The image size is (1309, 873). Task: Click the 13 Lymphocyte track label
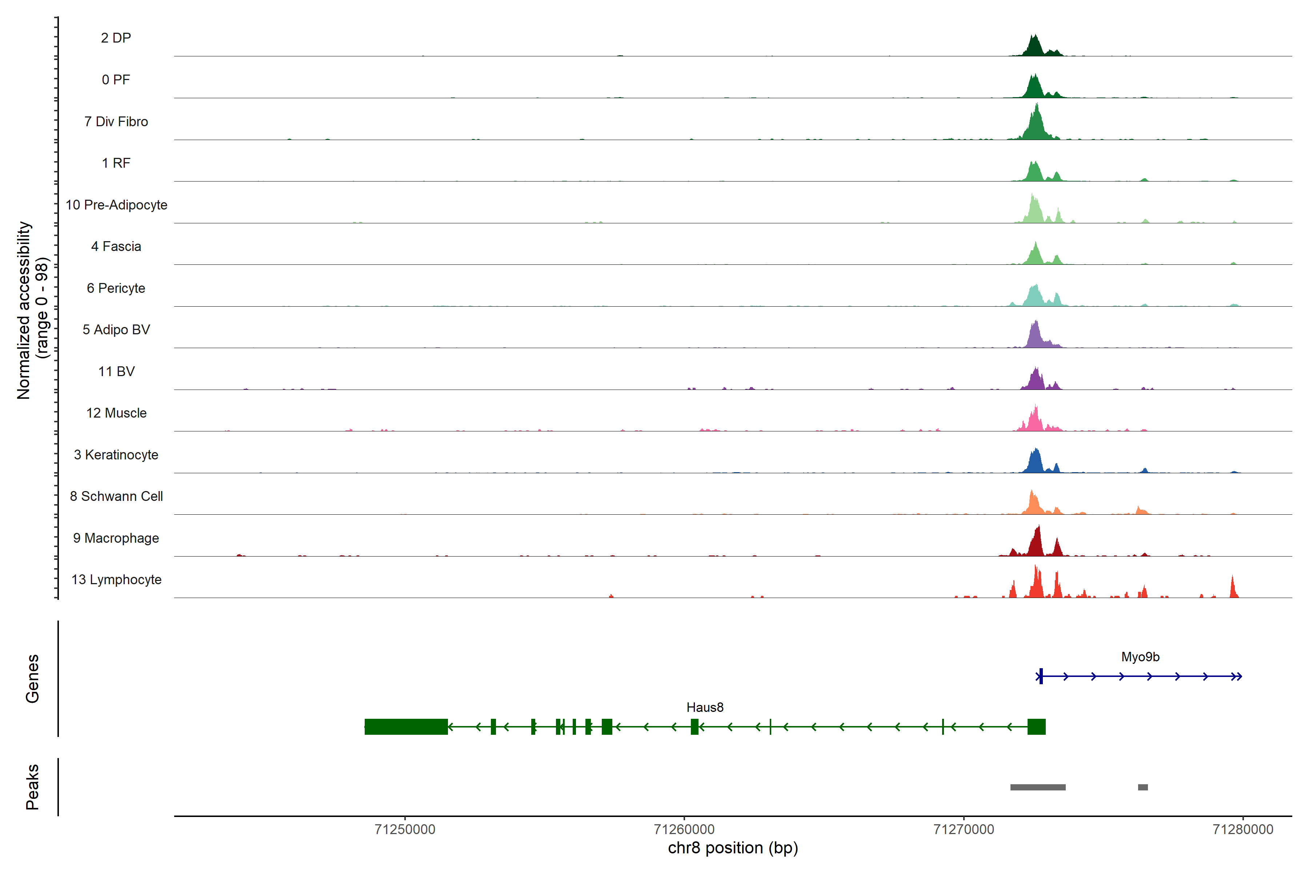click(116, 579)
